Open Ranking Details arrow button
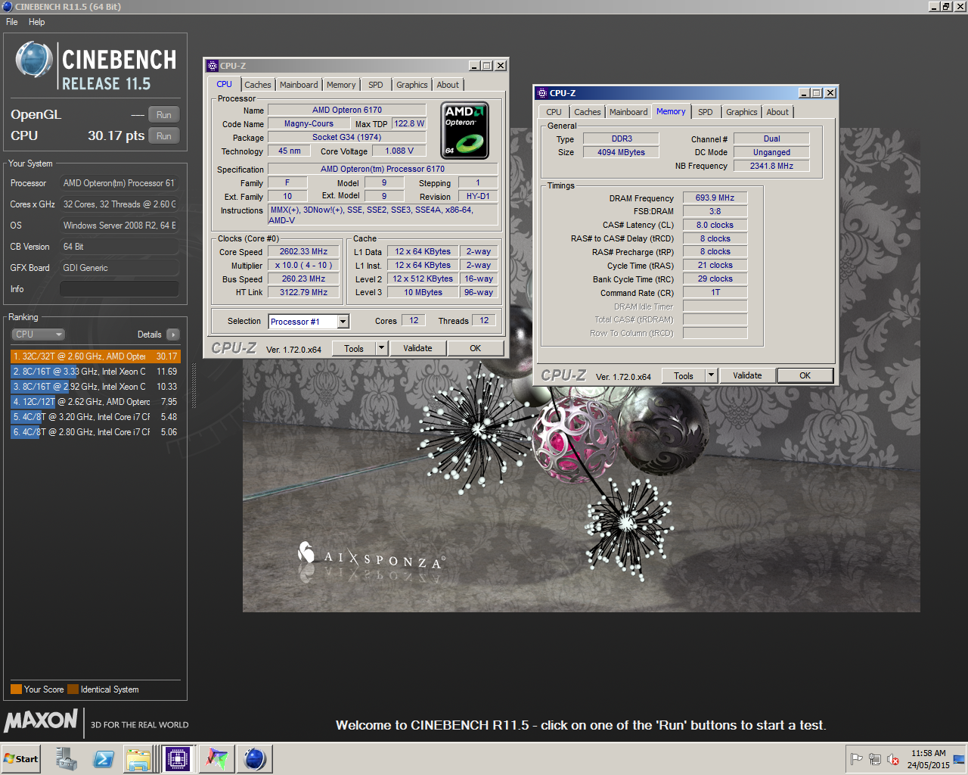Viewport: 968px width, 775px height. point(172,335)
